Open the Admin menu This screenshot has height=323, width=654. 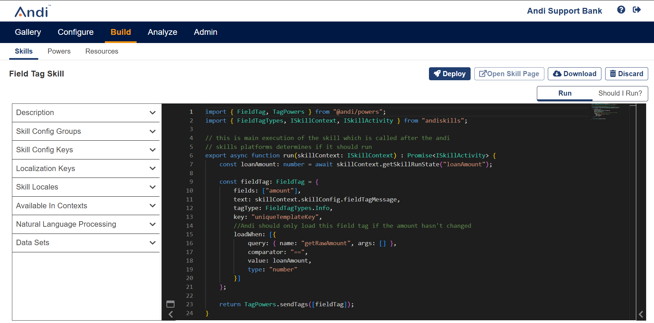[206, 32]
